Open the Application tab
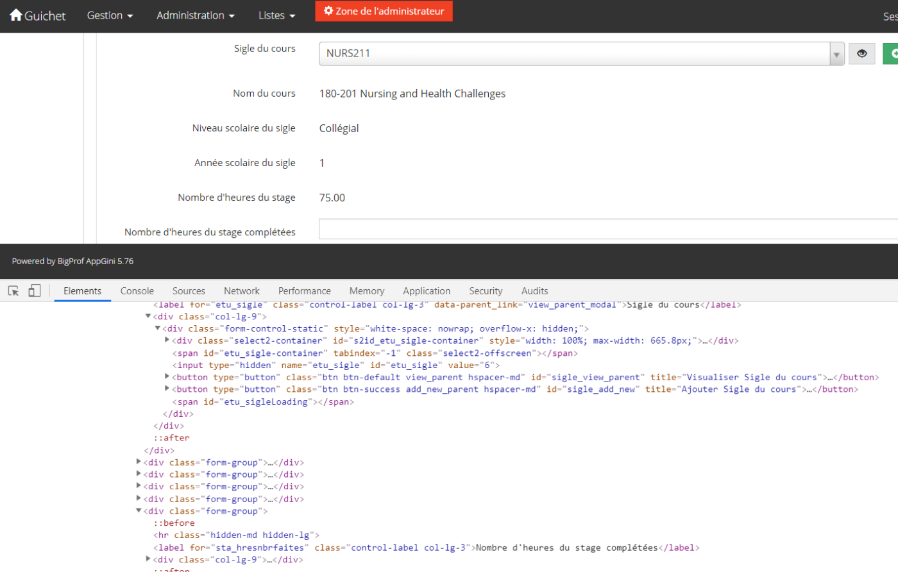This screenshot has width=898, height=572. (x=427, y=290)
